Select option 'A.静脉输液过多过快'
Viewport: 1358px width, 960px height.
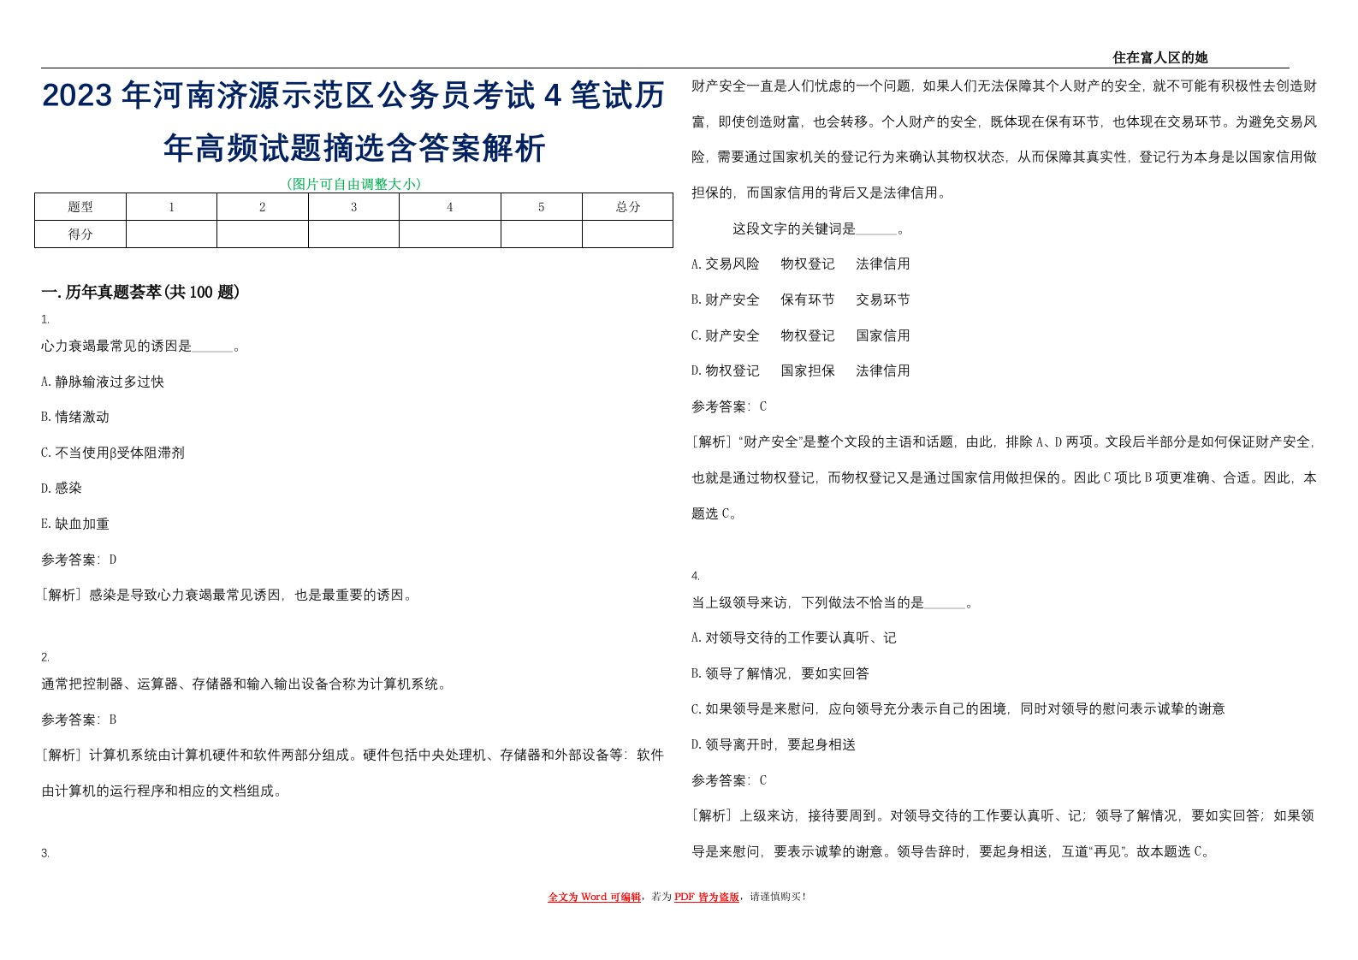pyautogui.click(x=103, y=382)
